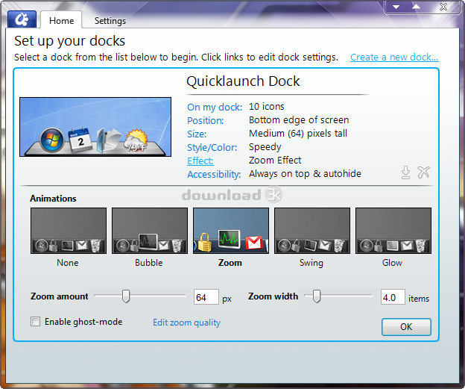Click the Zoom width slider handle
The width and height of the screenshot is (465, 389).
[x=317, y=297]
